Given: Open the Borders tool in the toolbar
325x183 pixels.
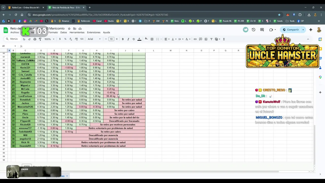Looking at the screenshot, I should 152,39.
